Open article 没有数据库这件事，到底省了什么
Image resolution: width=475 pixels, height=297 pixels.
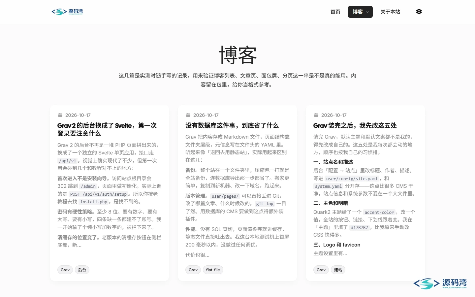coord(232,125)
